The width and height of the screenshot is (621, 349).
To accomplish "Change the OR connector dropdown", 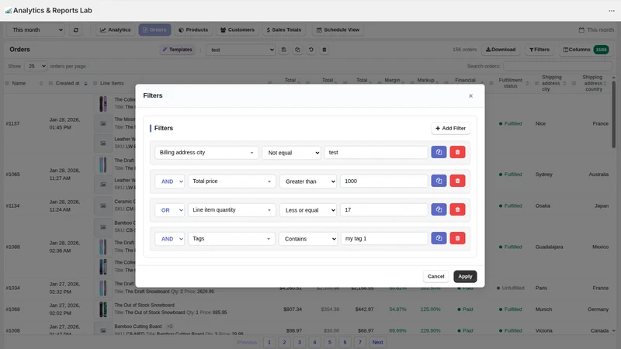I will tap(169, 209).
